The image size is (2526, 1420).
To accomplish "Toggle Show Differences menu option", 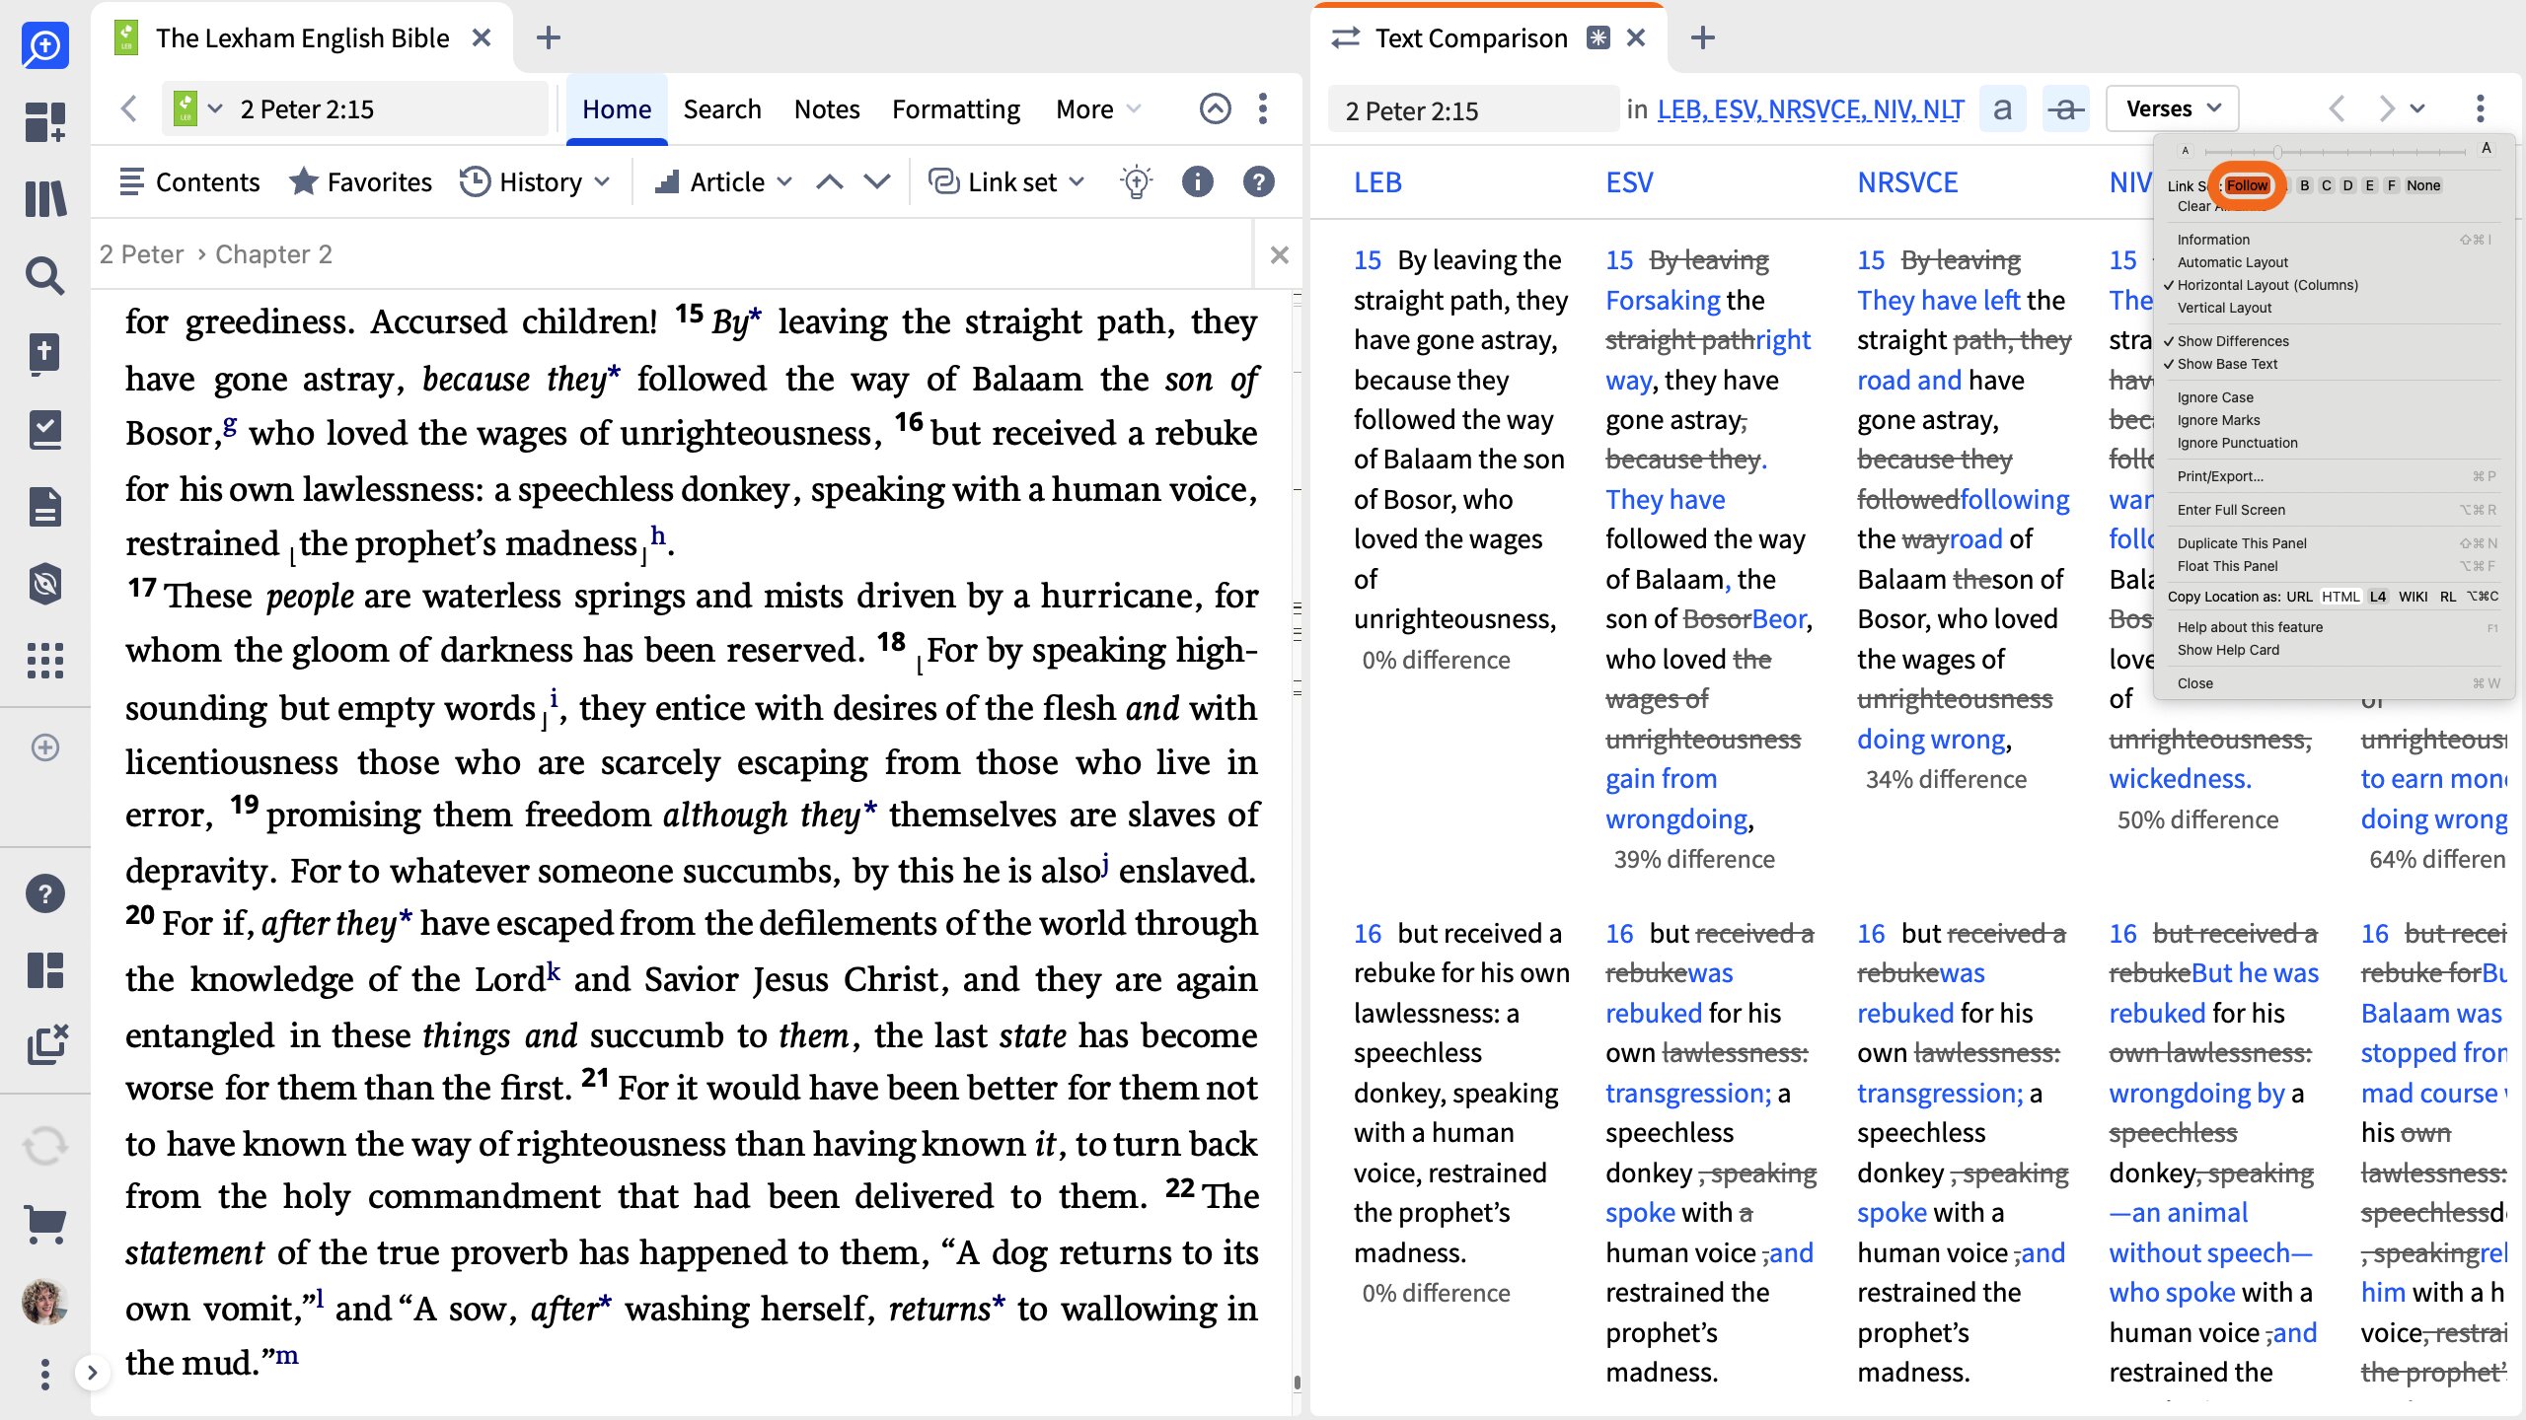I will pos(2232,341).
